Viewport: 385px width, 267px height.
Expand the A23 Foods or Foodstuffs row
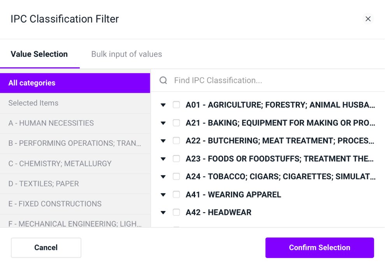pyautogui.click(x=163, y=159)
